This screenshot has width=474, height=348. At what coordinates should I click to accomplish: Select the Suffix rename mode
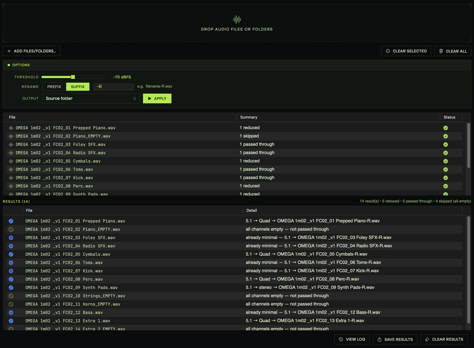(x=78, y=87)
